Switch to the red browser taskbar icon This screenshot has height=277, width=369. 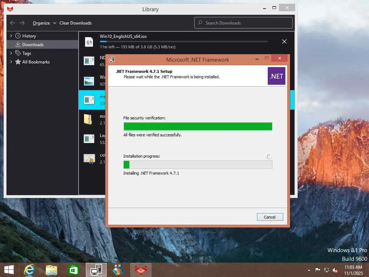141,270
